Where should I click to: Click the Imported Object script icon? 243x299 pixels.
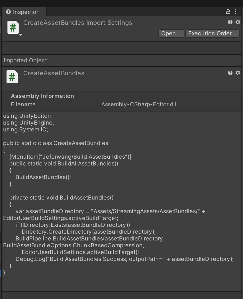[x=12, y=77]
